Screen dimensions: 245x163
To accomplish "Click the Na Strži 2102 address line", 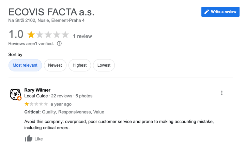I will click(46, 21).
